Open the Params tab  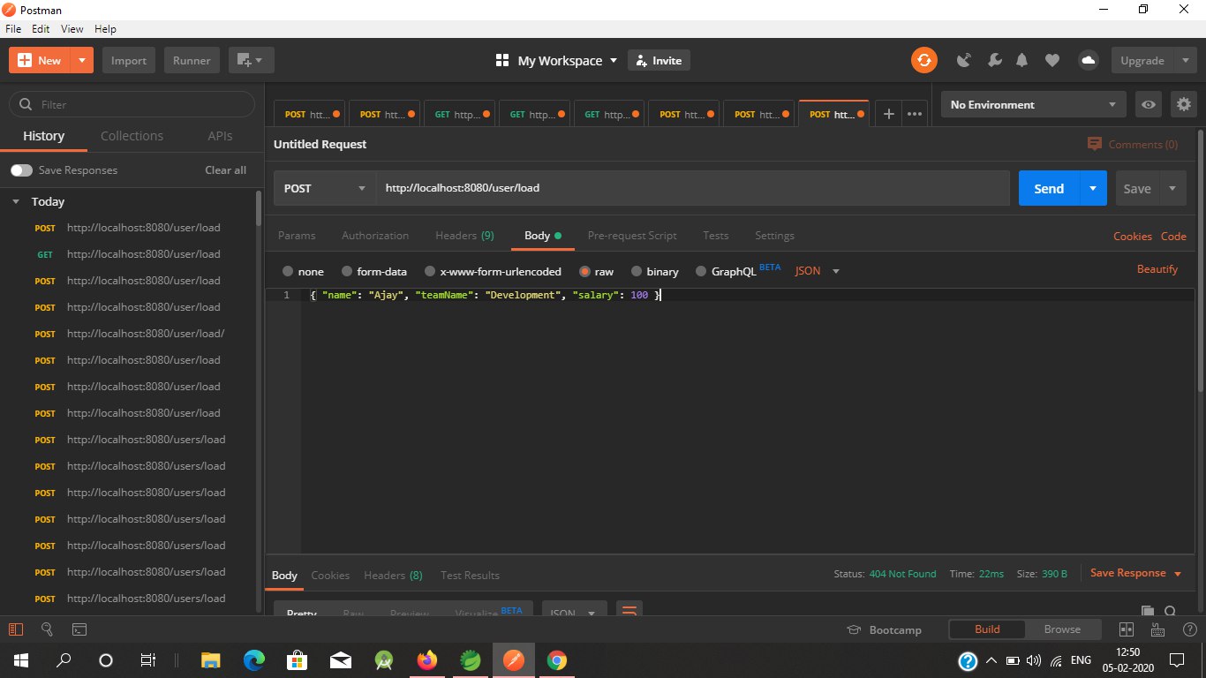coord(297,236)
